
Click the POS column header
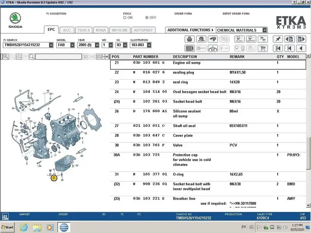tap(115, 57)
